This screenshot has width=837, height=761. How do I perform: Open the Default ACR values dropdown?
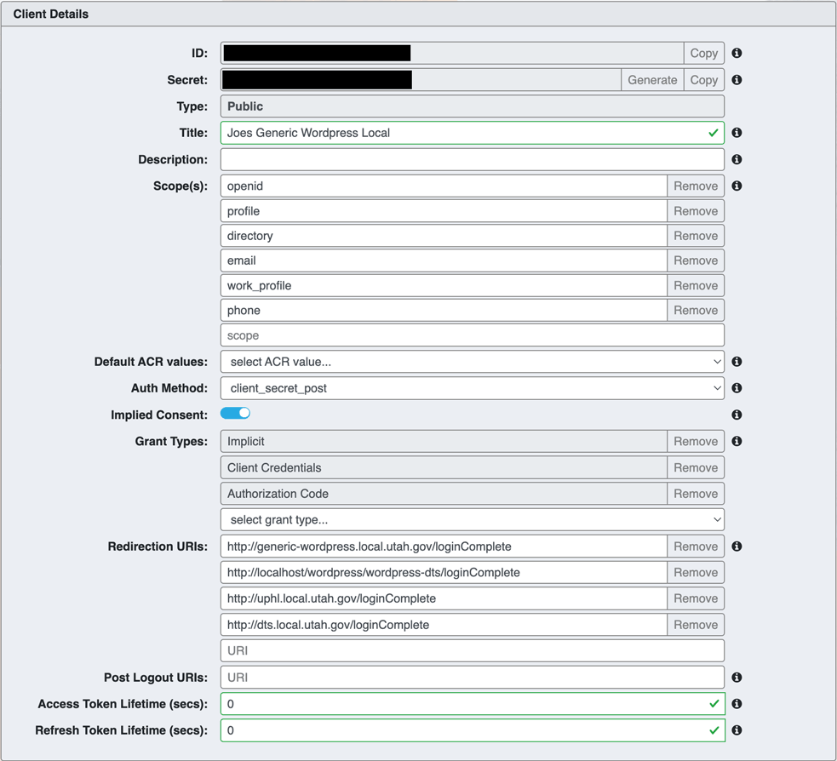click(x=472, y=362)
